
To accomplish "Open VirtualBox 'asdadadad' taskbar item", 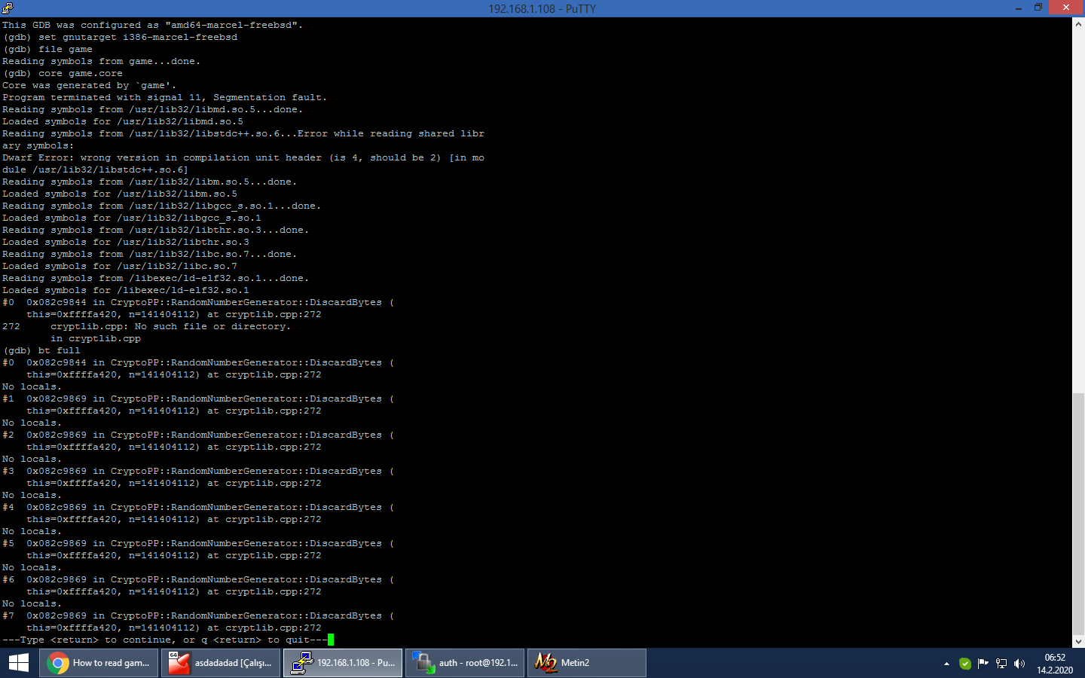I will coord(221,663).
